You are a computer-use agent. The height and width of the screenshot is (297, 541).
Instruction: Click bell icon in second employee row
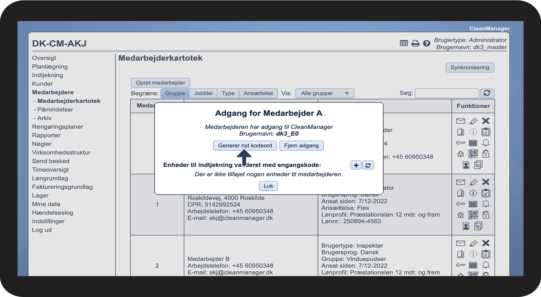(486, 204)
